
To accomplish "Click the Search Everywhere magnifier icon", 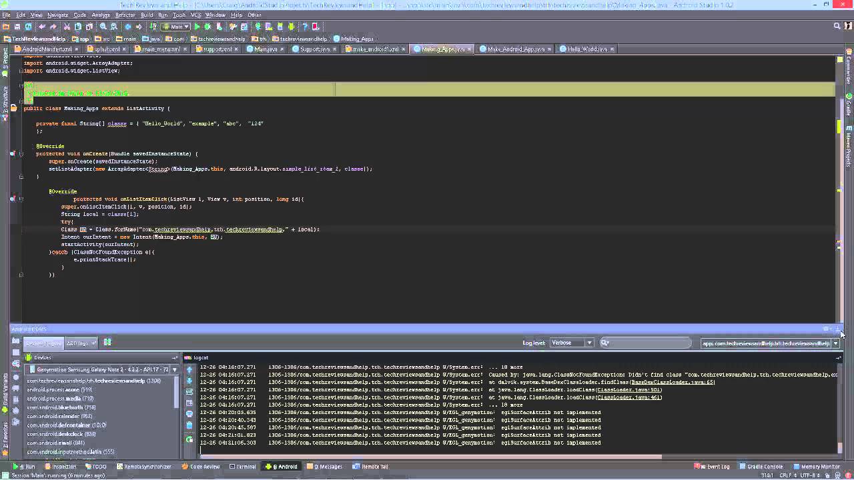I will 837,27.
